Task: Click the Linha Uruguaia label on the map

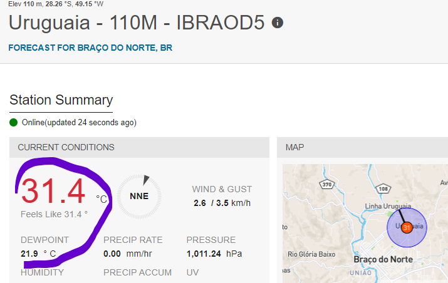Action: (x=388, y=206)
